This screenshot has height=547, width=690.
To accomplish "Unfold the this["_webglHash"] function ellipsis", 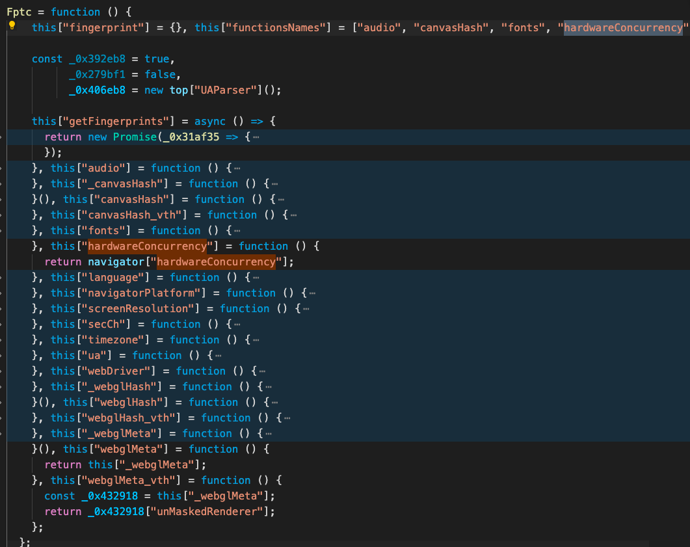I will [x=269, y=387].
